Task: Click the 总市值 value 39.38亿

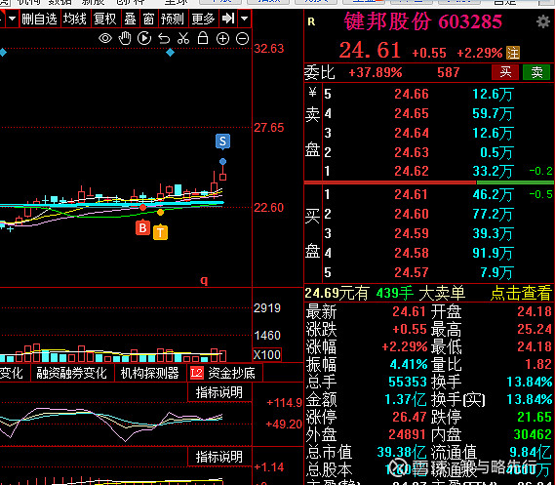Action: [402, 452]
